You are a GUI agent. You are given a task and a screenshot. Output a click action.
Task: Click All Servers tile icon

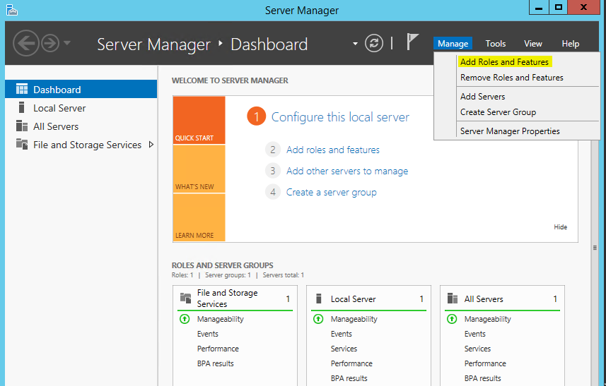[x=452, y=298]
